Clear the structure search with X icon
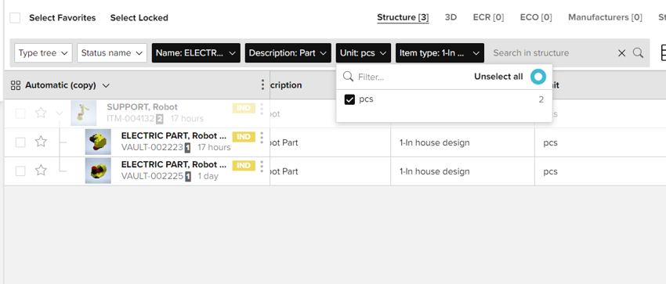Image resolution: width=666 pixels, height=284 pixels. click(x=622, y=53)
